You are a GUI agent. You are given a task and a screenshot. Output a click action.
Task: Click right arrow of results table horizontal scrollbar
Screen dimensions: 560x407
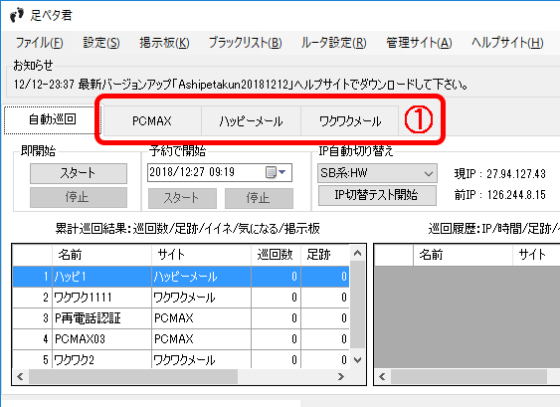pyautogui.click(x=341, y=376)
